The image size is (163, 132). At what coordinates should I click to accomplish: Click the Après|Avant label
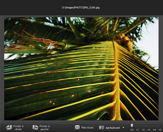tap(113, 128)
